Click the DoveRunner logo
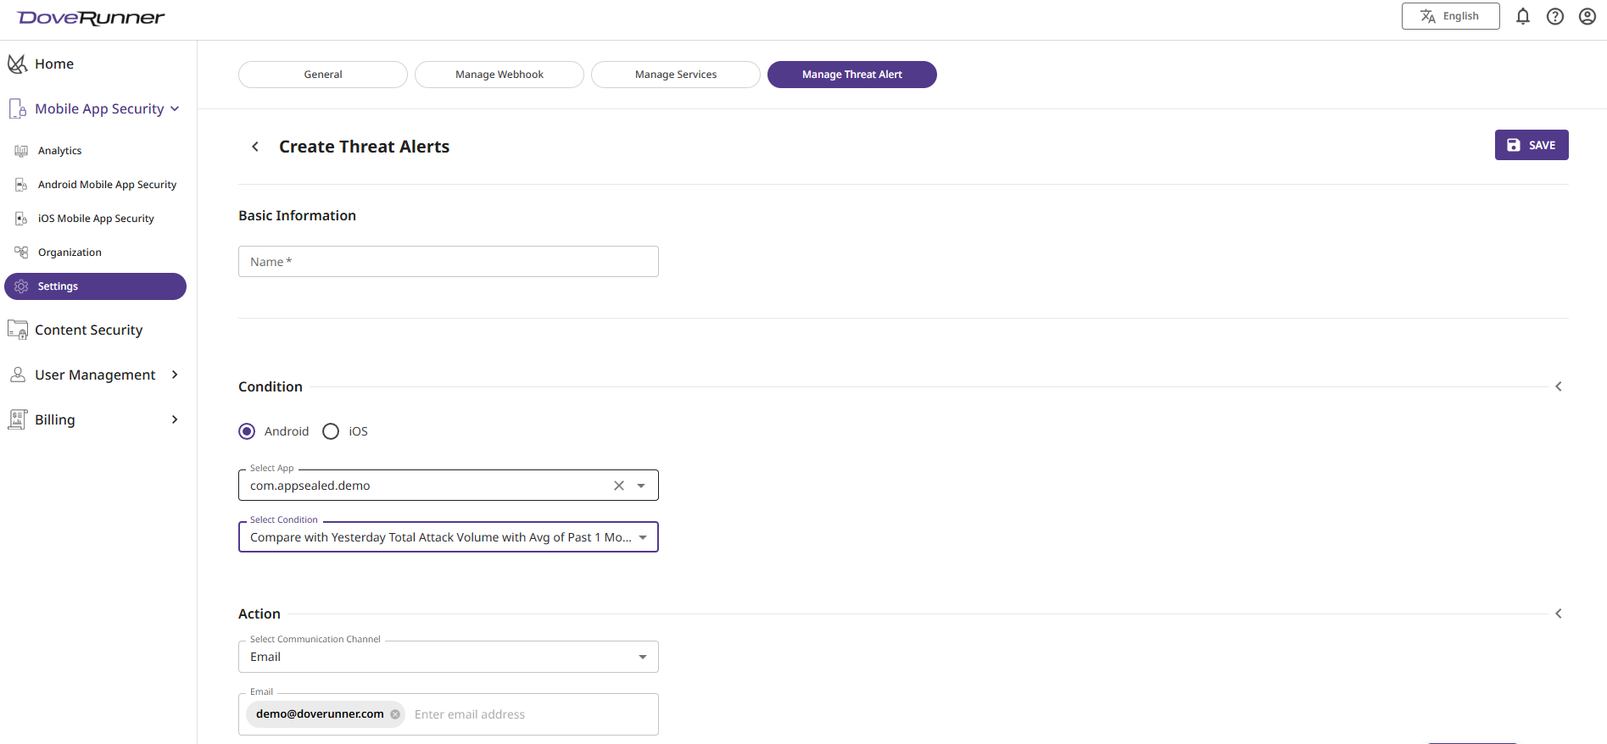Image resolution: width=1607 pixels, height=744 pixels. (91, 18)
